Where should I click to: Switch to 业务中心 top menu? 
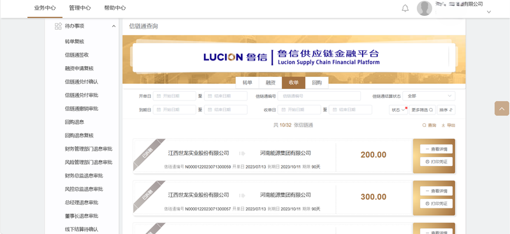[x=45, y=8]
